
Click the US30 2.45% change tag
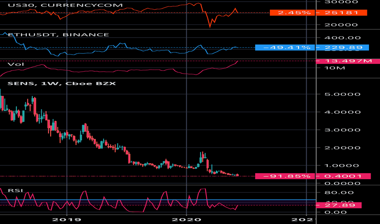[x=292, y=13]
